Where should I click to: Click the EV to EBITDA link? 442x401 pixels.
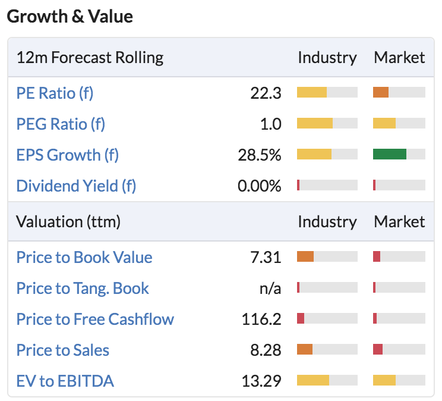pyautogui.click(x=65, y=381)
